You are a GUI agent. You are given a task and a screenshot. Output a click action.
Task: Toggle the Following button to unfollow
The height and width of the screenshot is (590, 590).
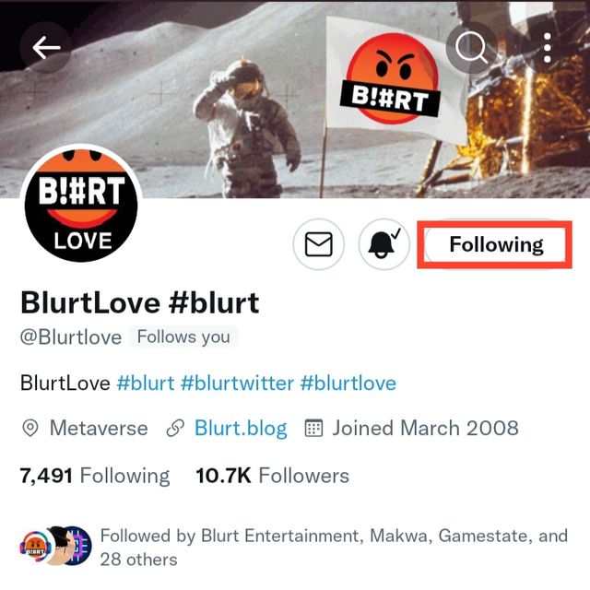(496, 245)
